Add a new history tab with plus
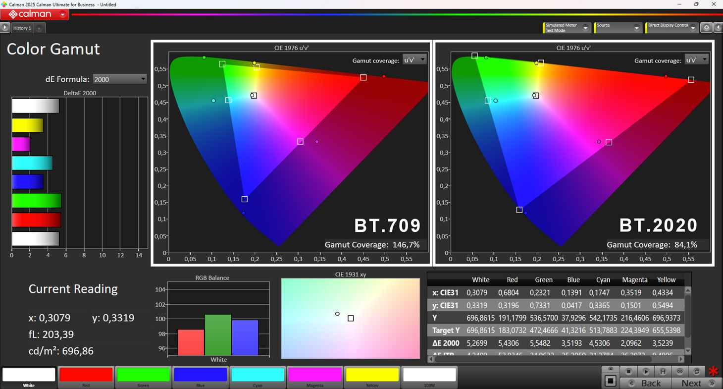723x389 pixels. (x=39, y=28)
